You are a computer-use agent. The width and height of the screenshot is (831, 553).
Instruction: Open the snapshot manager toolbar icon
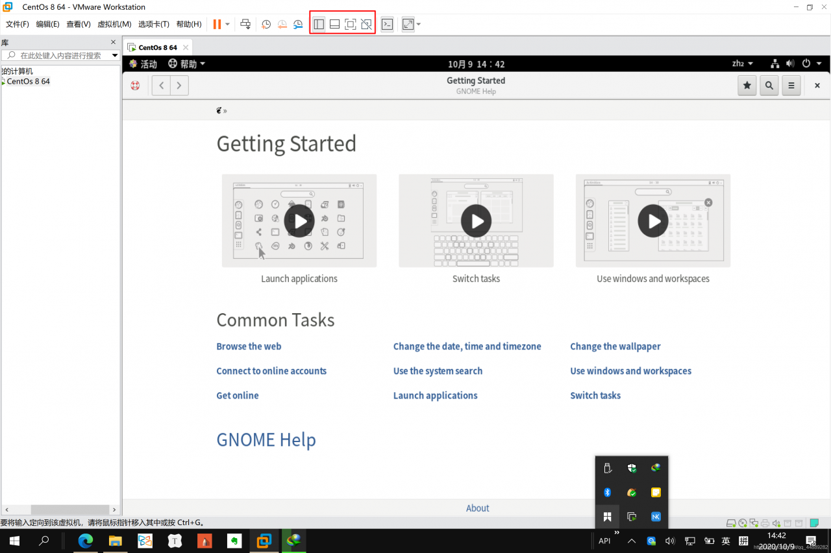click(298, 24)
